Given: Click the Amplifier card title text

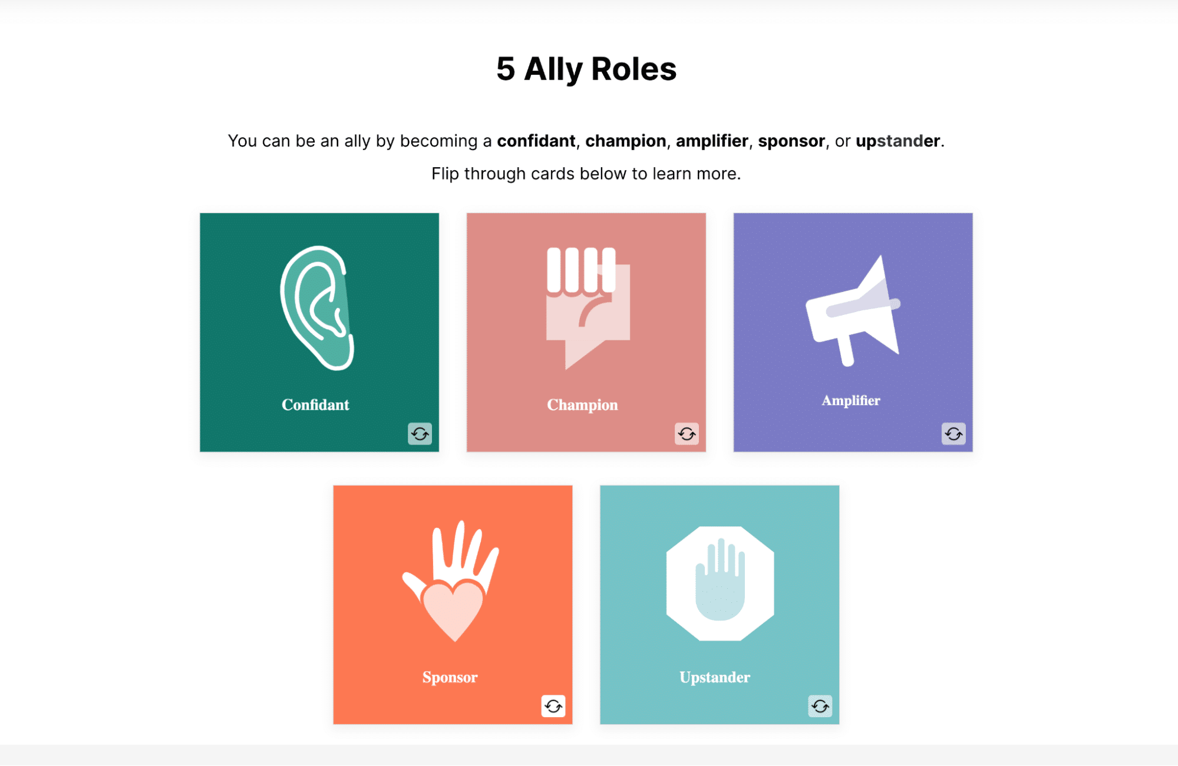Looking at the screenshot, I should pos(851,401).
